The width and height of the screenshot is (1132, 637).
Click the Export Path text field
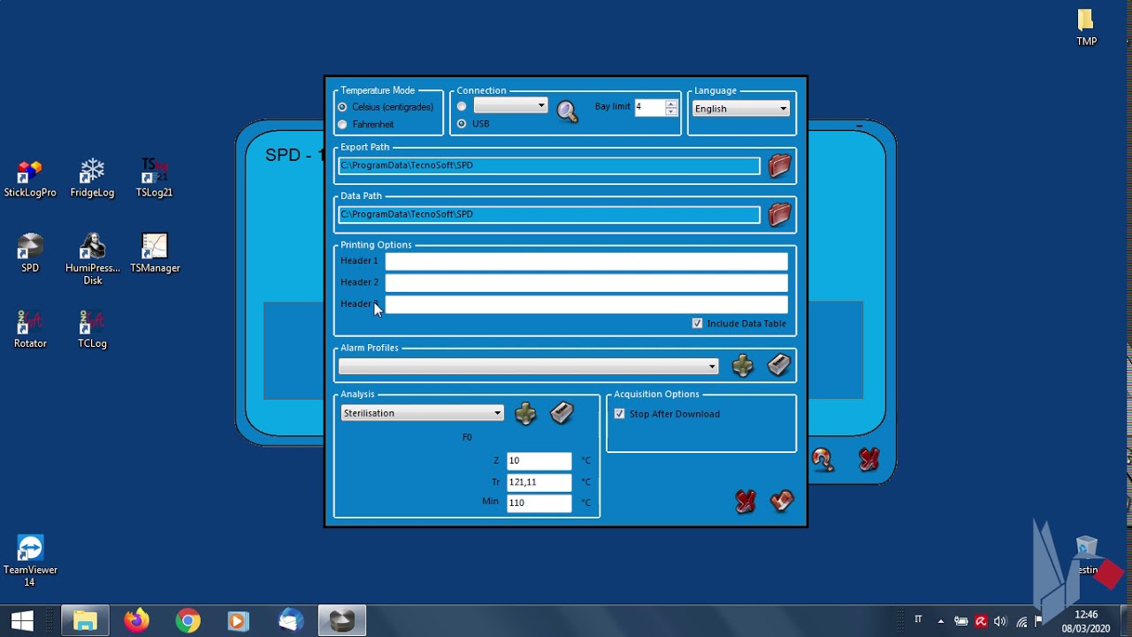(548, 165)
